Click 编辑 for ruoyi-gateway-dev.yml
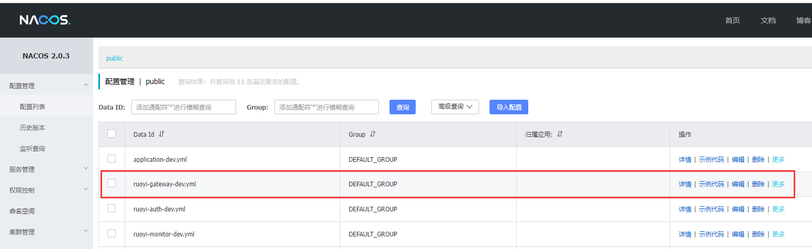 738,184
